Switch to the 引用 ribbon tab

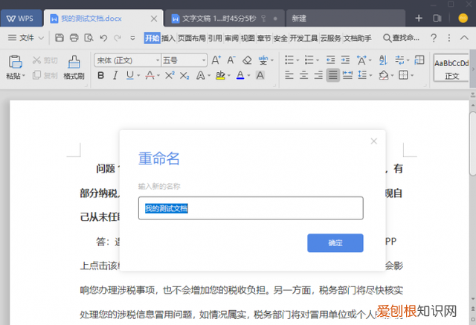pos(215,38)
